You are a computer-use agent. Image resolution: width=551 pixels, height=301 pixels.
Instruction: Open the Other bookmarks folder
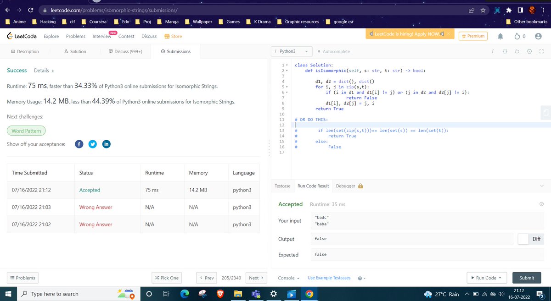(x=527, y=22)
